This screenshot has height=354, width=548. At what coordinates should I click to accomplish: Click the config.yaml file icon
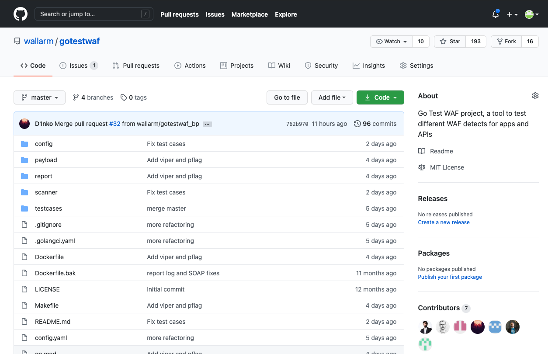click(24, 338)
